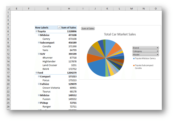Open the Brand field dropdown on chart
The image size is (174, 122).
[157, 48]
